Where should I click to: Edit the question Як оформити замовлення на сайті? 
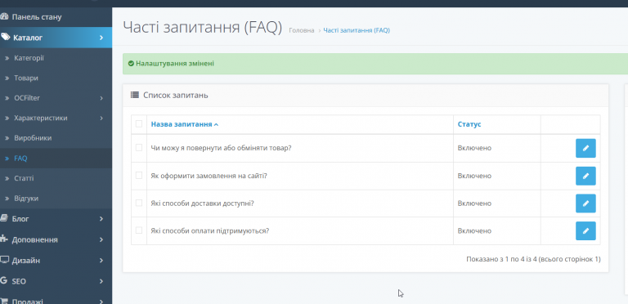tap(585, 176)
